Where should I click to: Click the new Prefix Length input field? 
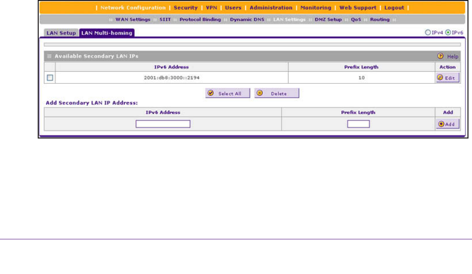358,124
